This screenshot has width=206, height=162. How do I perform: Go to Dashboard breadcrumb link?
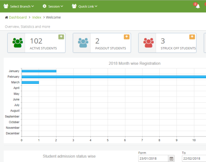18,17
